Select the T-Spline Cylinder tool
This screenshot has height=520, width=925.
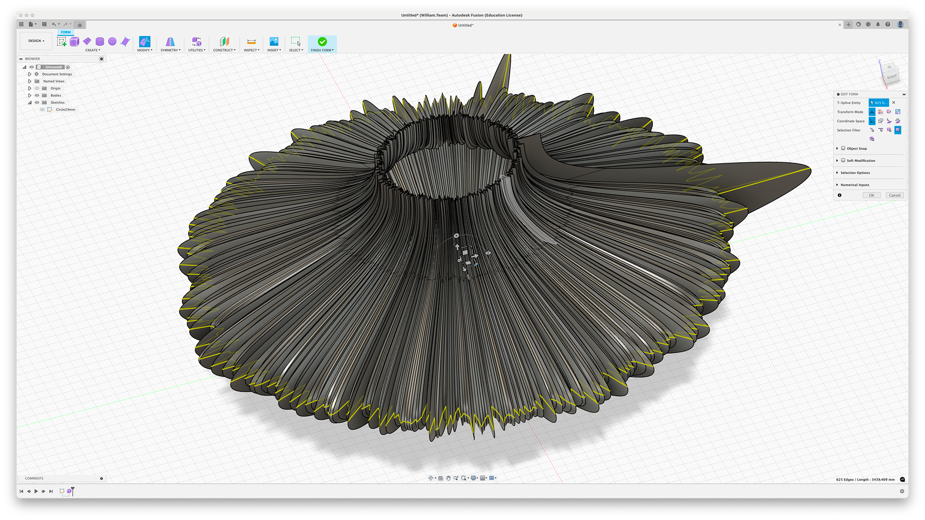(x=100, y=41)
